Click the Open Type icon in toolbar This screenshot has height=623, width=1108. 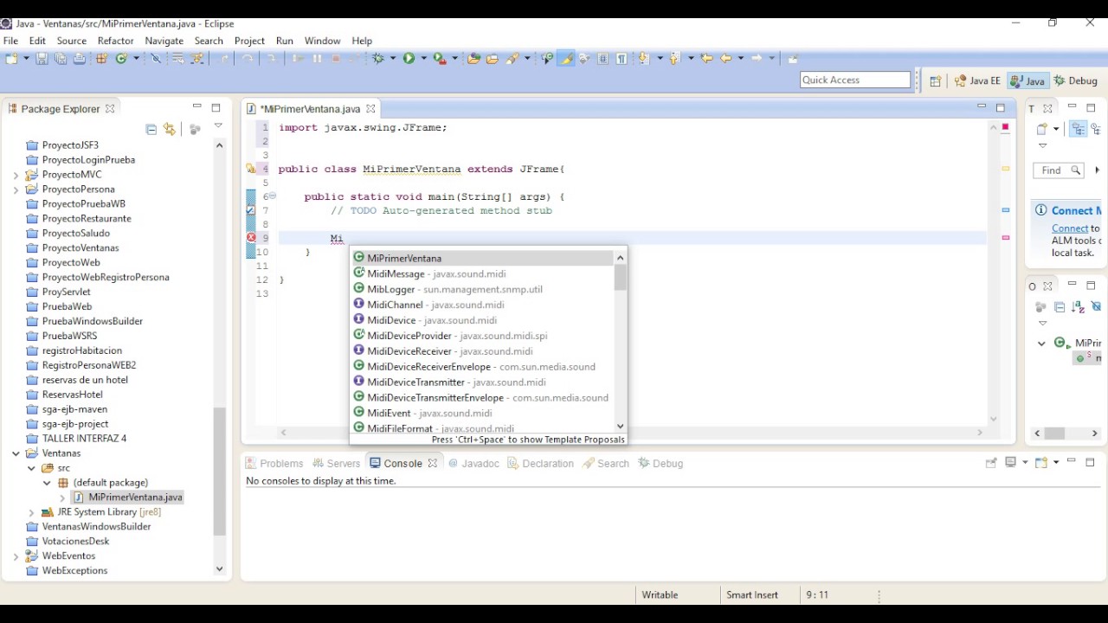coord(473,58)
